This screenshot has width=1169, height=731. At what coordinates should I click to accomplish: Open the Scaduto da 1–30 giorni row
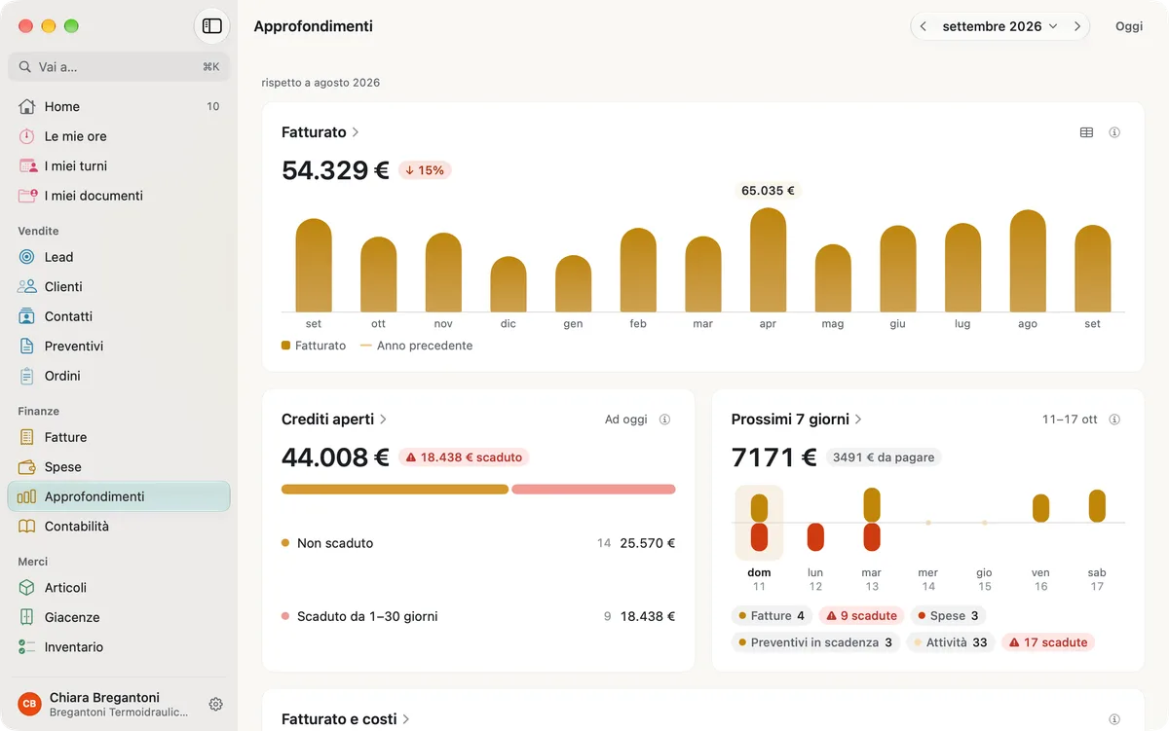[478, 616]
